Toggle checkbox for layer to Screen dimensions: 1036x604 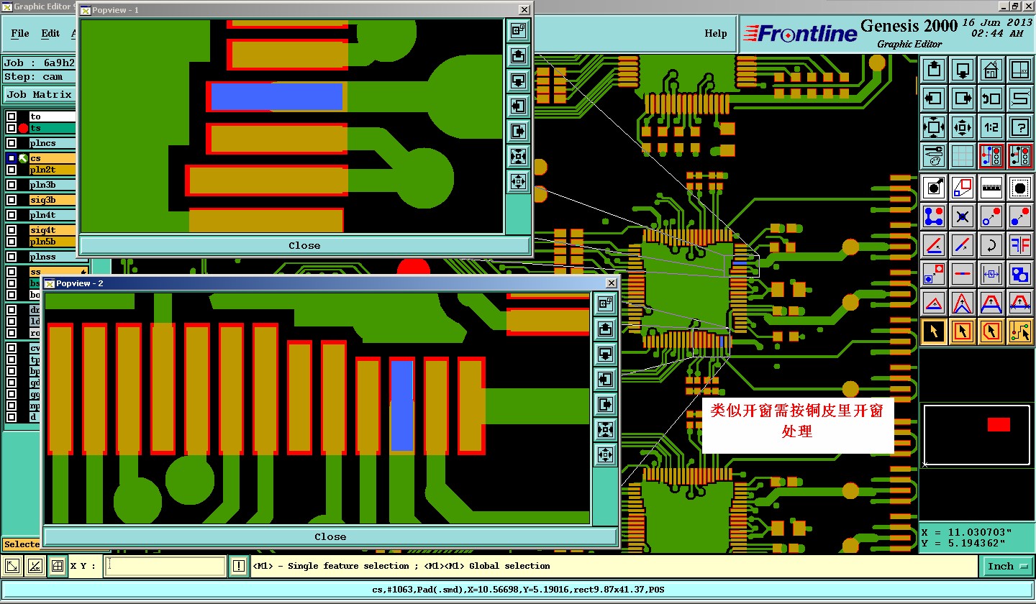tap(12, 116)
